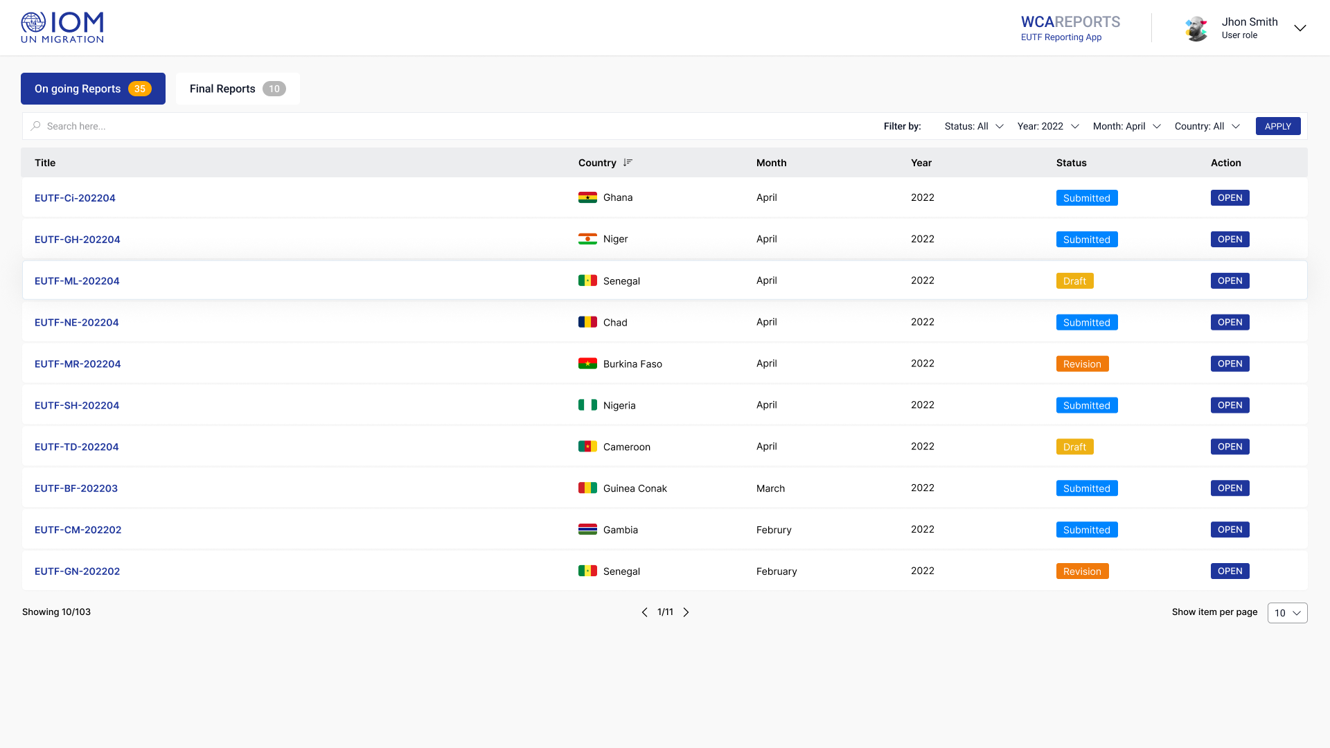The image size is (1330, 748).
Task: Go to previous page arrow
Action: click(x=644, y=612)
